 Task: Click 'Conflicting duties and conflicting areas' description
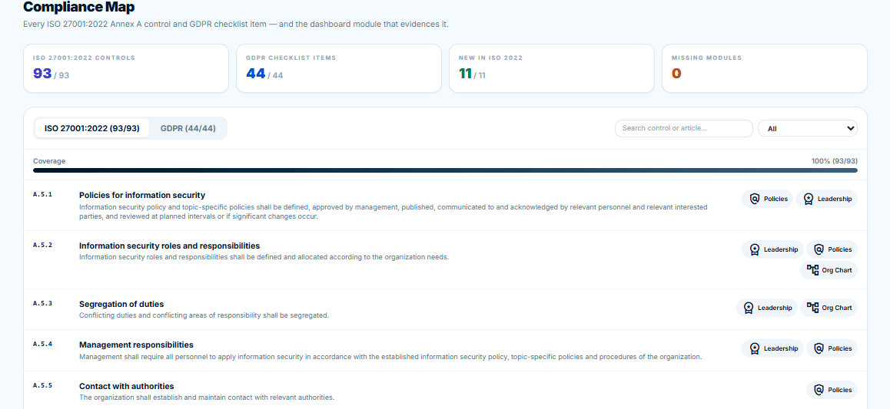click(x=204, y=315)
